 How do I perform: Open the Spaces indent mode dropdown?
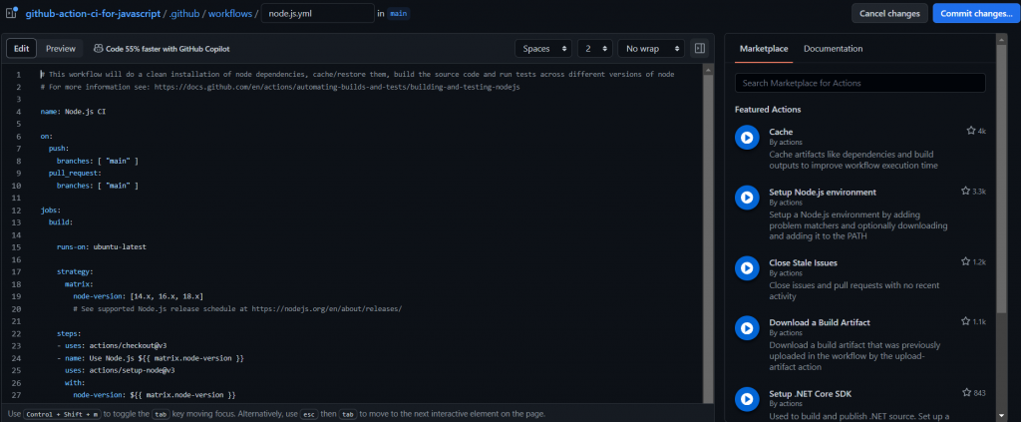click(543, 48)
